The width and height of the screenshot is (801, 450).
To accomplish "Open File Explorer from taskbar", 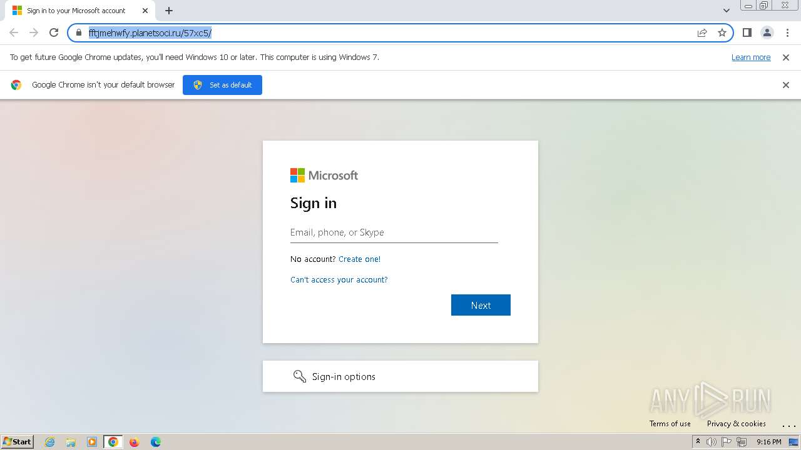I will [x=71, y=442].
